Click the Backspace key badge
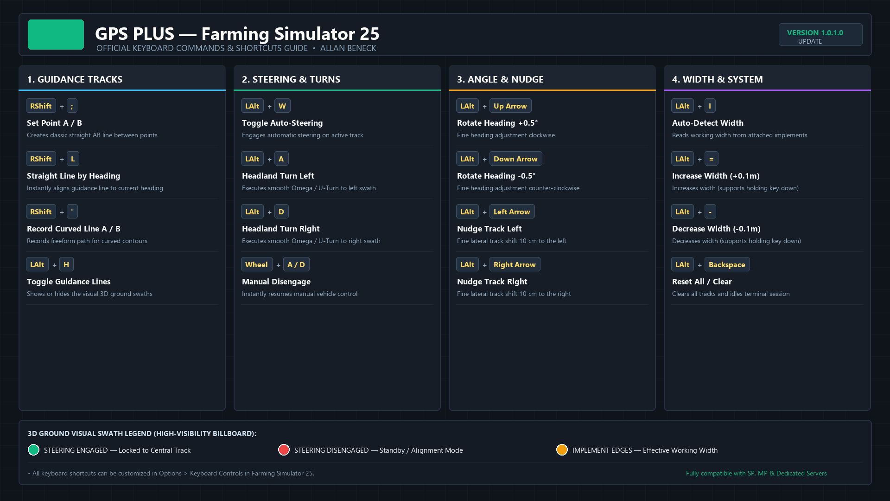890x501 pixels. click(x=727, y=264)
